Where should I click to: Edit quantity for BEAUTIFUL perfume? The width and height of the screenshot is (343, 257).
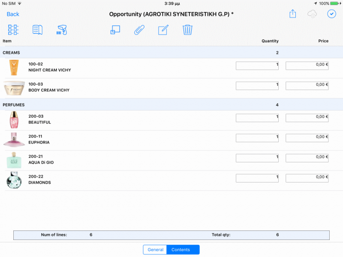[257, 118]
